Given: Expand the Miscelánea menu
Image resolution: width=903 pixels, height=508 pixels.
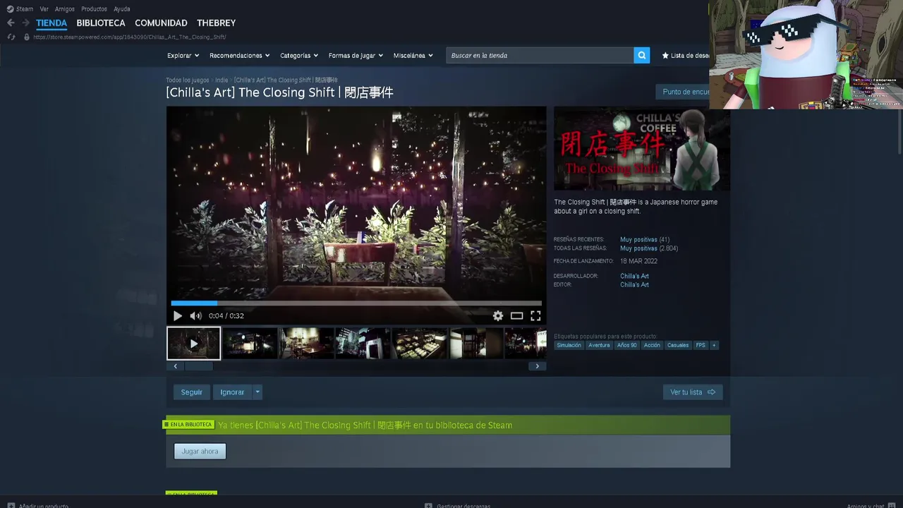Looking at the screenshot, I should (x=413, y=55).
